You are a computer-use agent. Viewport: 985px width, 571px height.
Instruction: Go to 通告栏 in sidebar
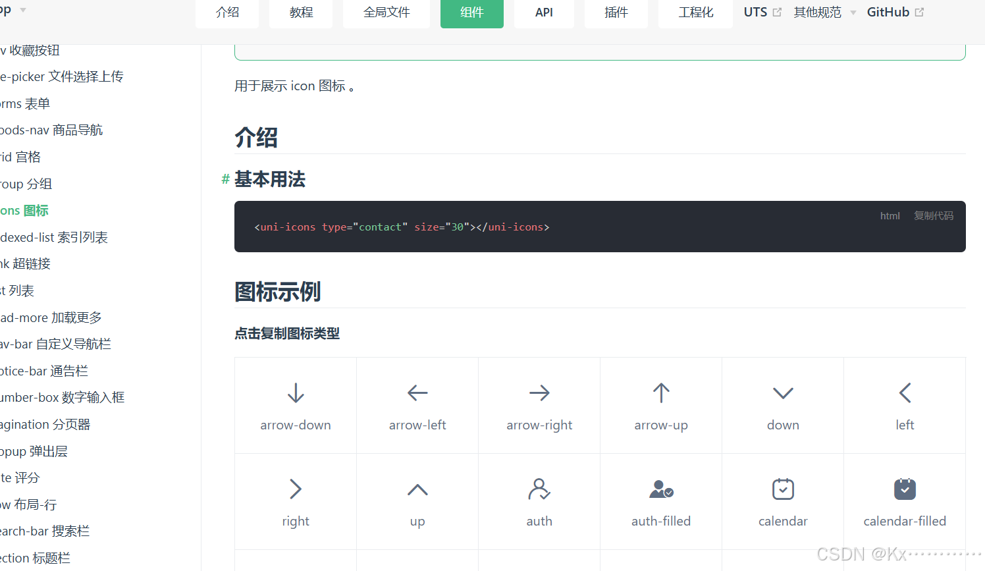[x=44, y=371]
